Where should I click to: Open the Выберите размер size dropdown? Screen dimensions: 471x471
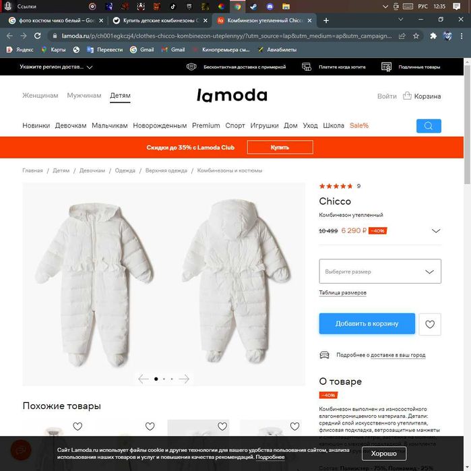379,272
